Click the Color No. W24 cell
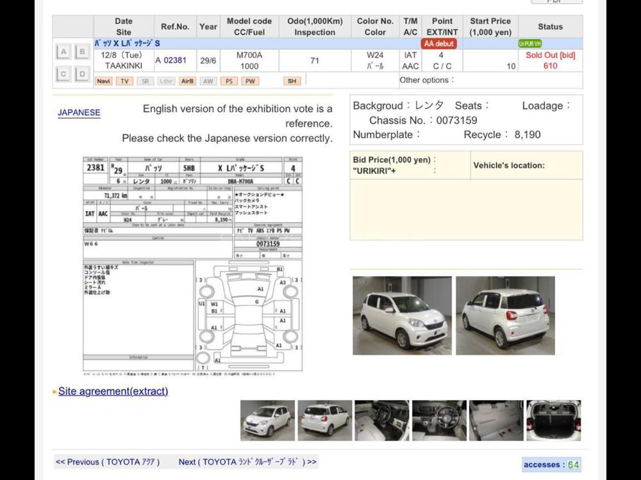The image size is (641, 480). pos(375,55)
